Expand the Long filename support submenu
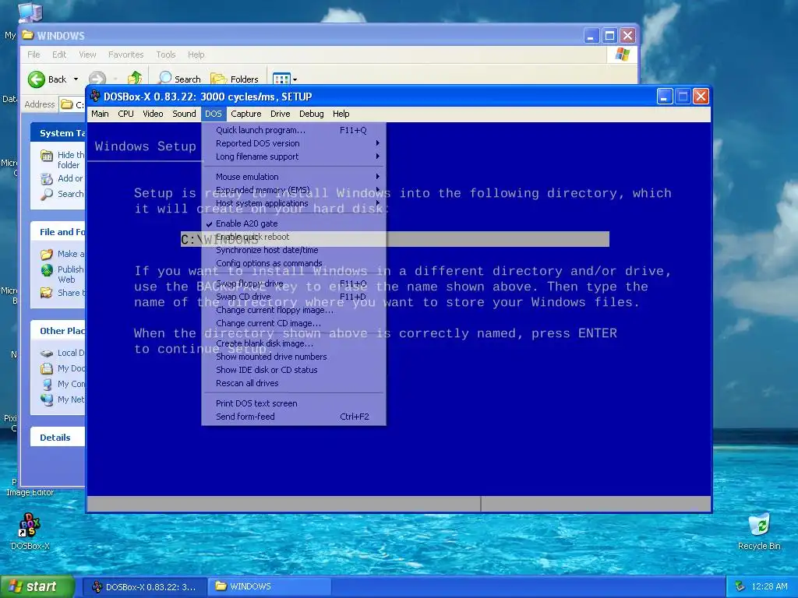The height and width of the screenshot is (598, 798). [294, 157]
